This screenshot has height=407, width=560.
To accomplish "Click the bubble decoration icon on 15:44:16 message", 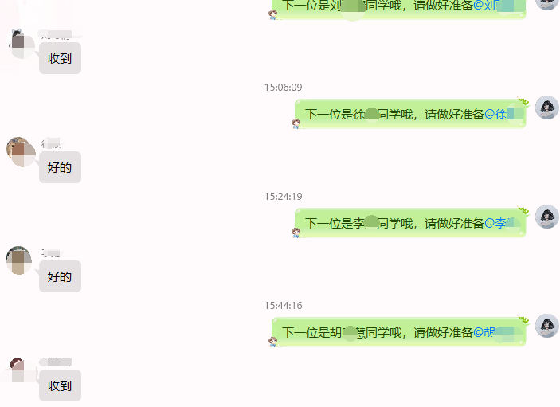I will click(x=273, y=342).
